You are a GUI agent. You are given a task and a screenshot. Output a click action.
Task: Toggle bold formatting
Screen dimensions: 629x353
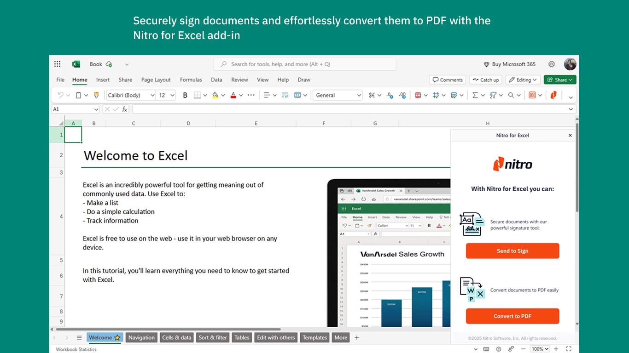click(x=185, y=95)
